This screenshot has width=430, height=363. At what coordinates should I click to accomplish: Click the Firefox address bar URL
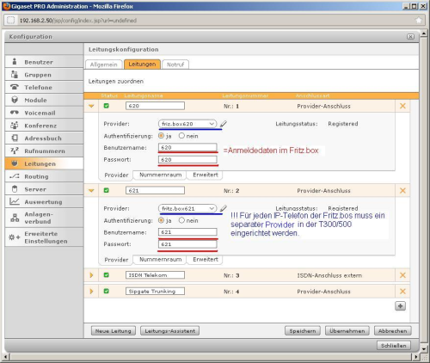click(78, 21)
